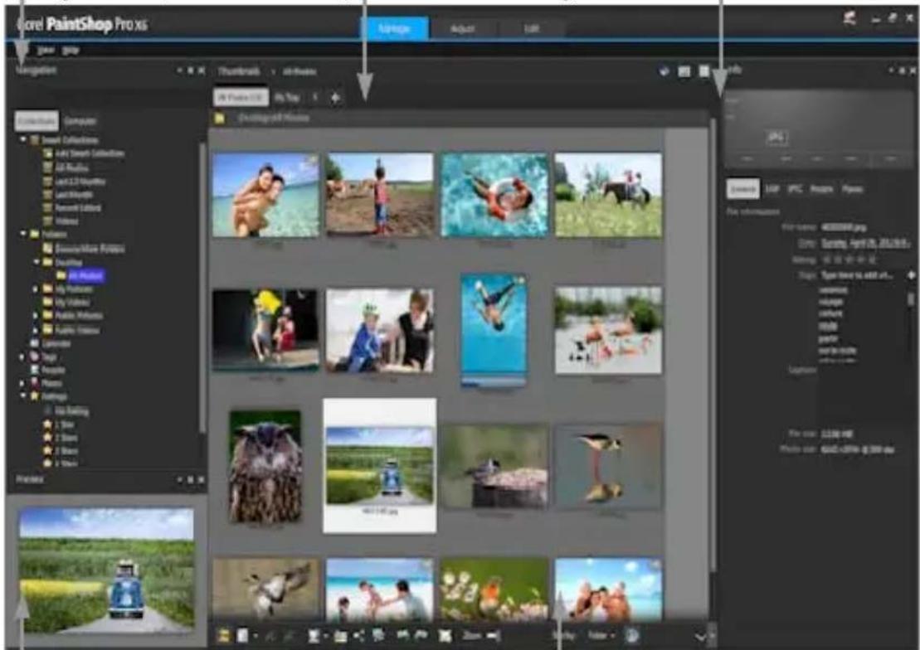Click the Delete icon in the organizer toolbar
The image size is (920, 650).
point(443,635)
